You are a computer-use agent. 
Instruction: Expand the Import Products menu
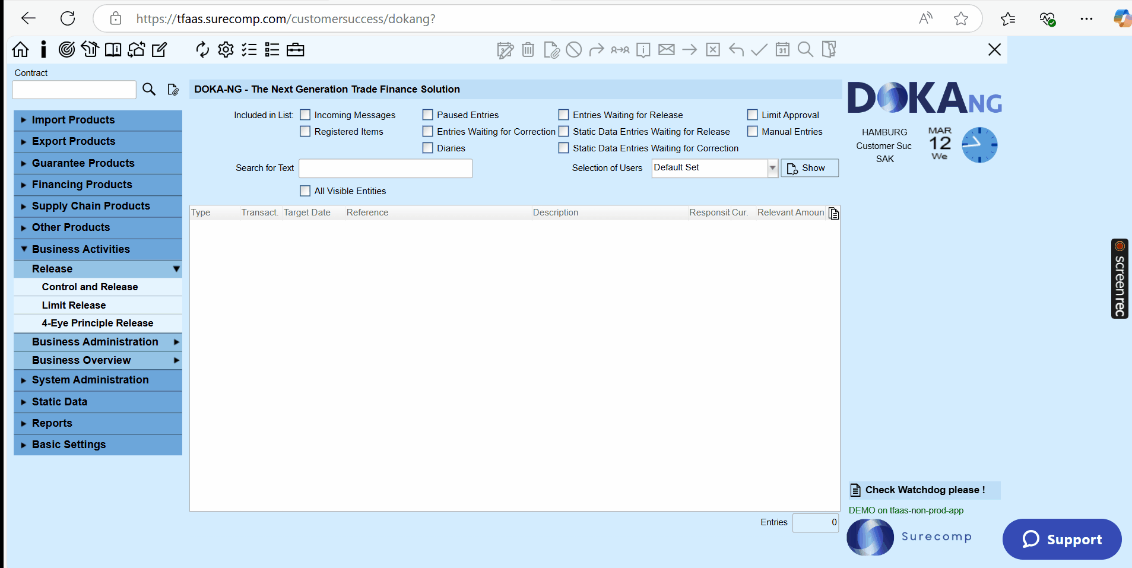coord(98,120)
